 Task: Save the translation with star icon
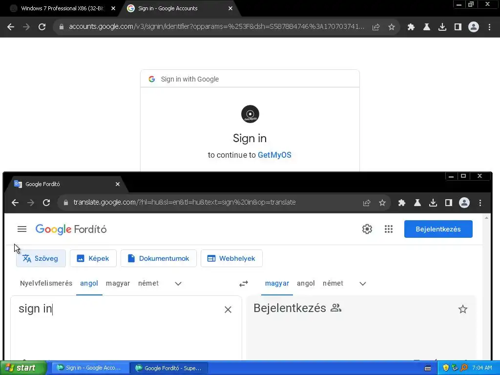(x=463, y=309)
